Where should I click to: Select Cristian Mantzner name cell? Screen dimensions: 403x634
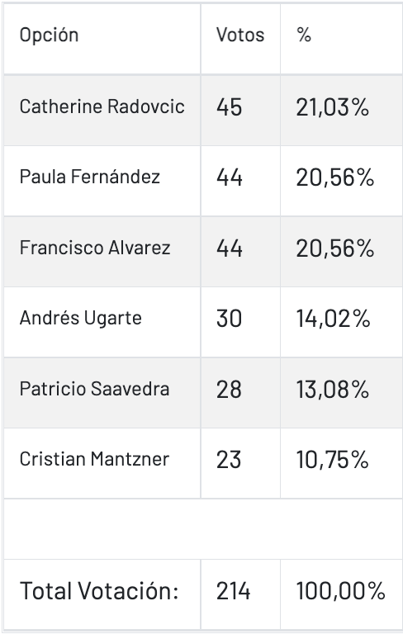point(94,459)
